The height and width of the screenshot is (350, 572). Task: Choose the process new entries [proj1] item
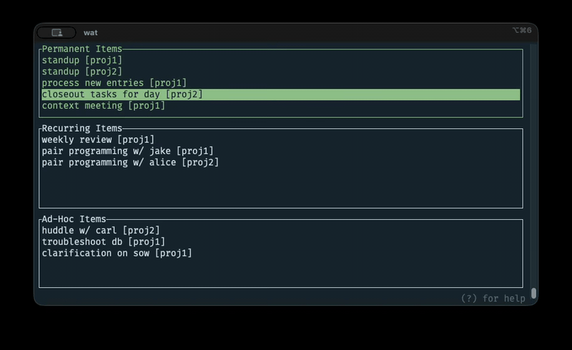click(x=114, y=83)
